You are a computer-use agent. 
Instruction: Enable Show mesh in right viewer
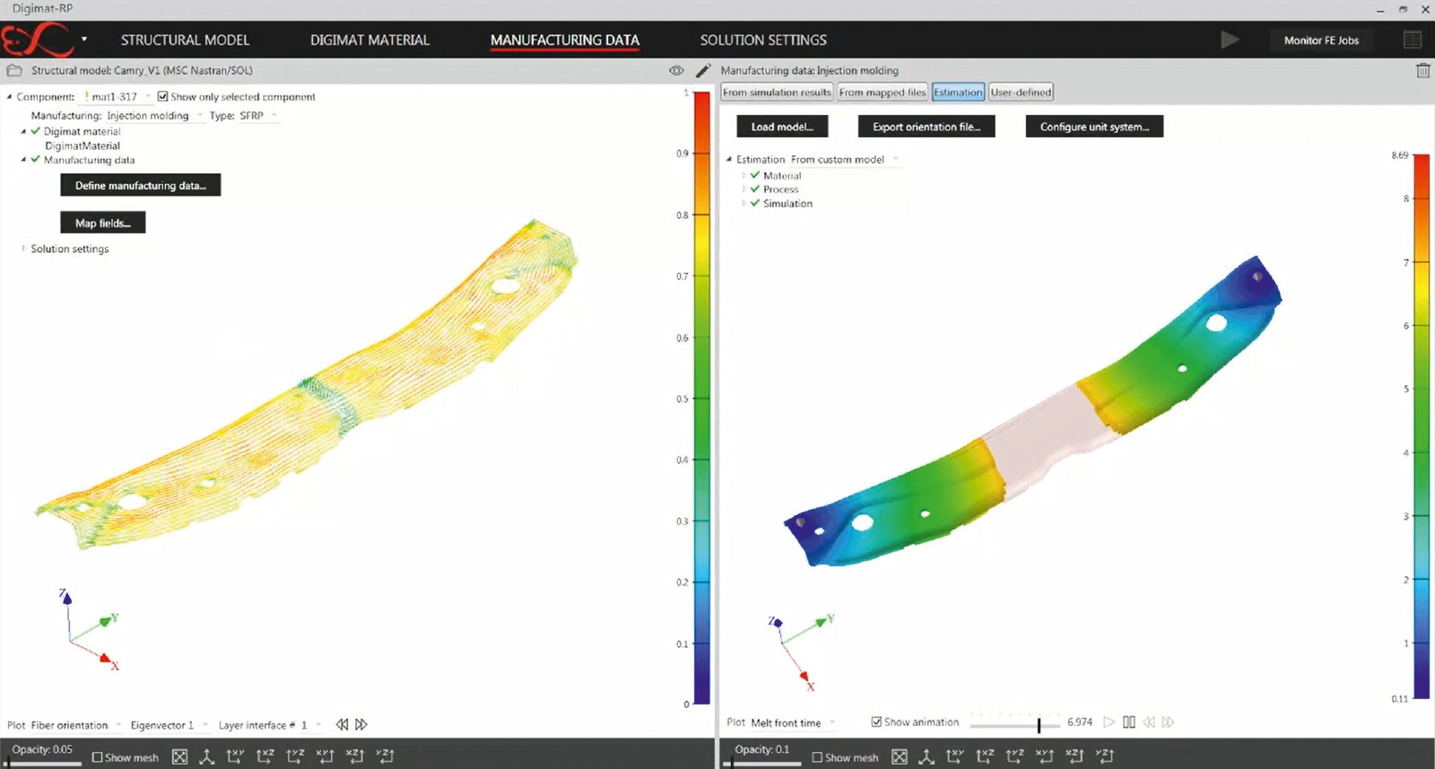click(x=817, y=757)
